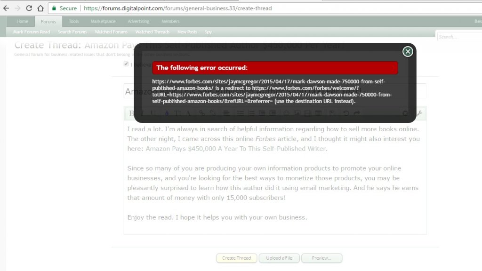Viewport: 482px width, 271px height.
Task: Click the italic 'Forbes' word in the message
Action: tap(265, 139)
